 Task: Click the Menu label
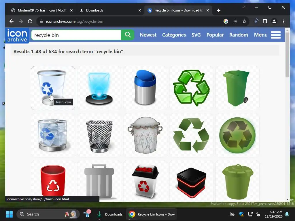coord(260,35)
